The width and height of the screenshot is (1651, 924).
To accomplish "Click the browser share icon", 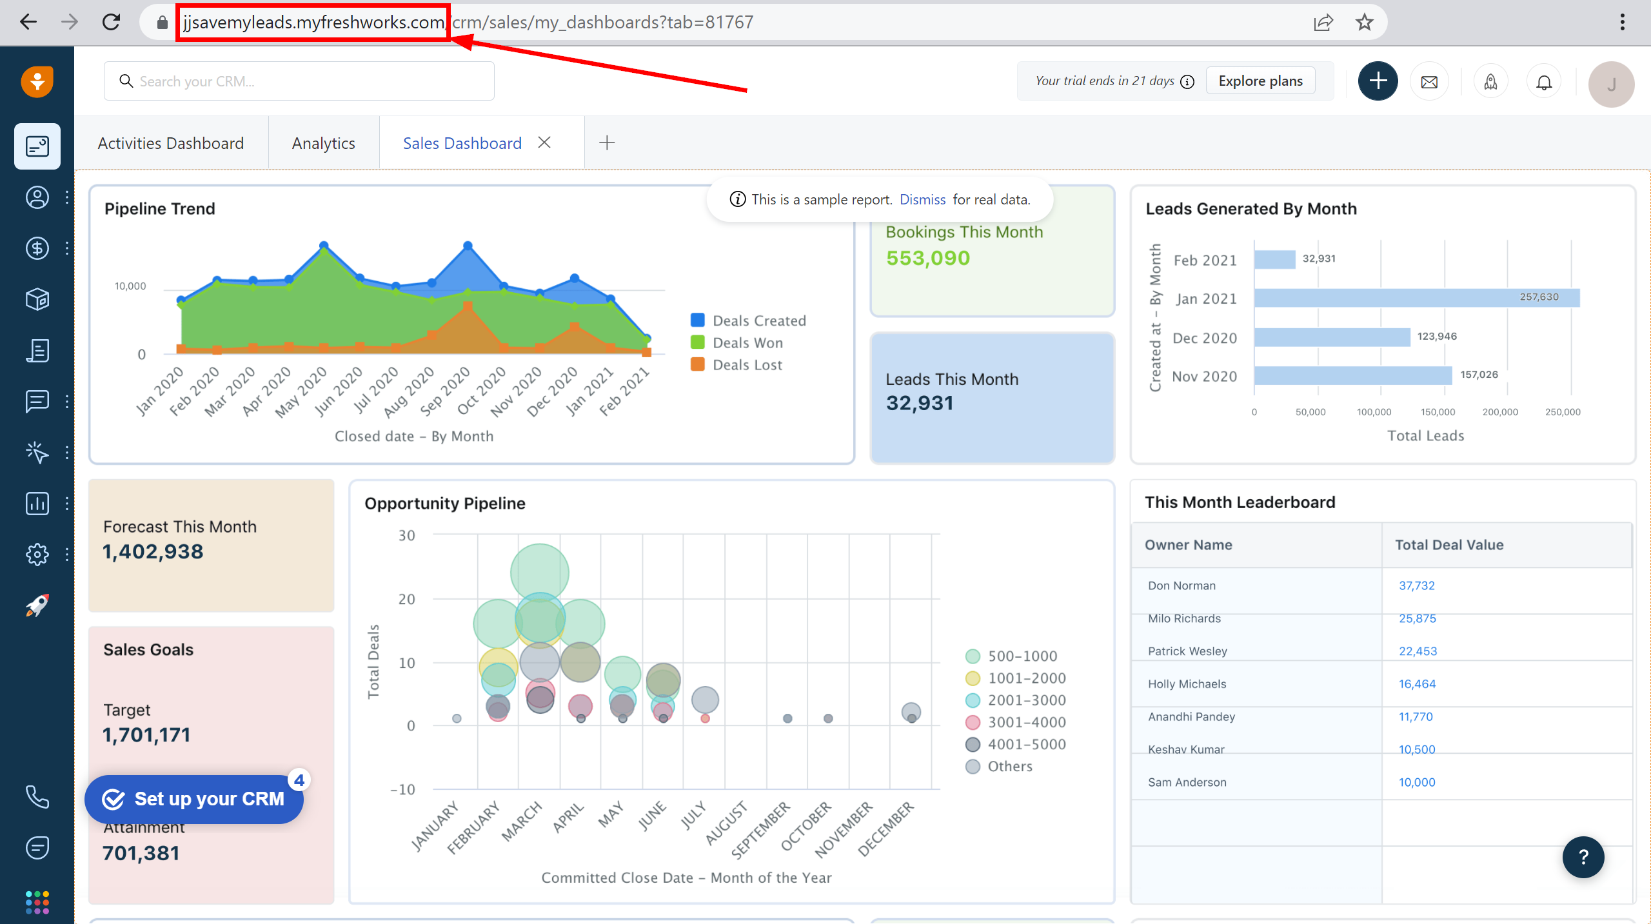I will coord(1323,22).
